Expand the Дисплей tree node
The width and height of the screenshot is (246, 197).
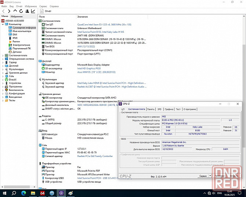[x=3, y=66]
